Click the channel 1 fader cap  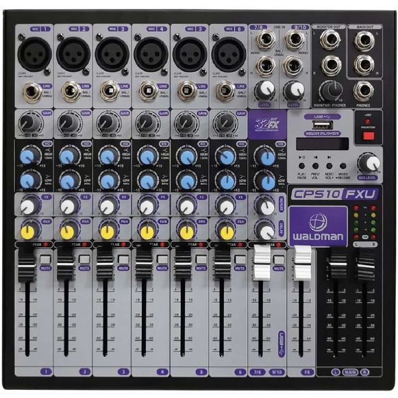tap(26, 265)
